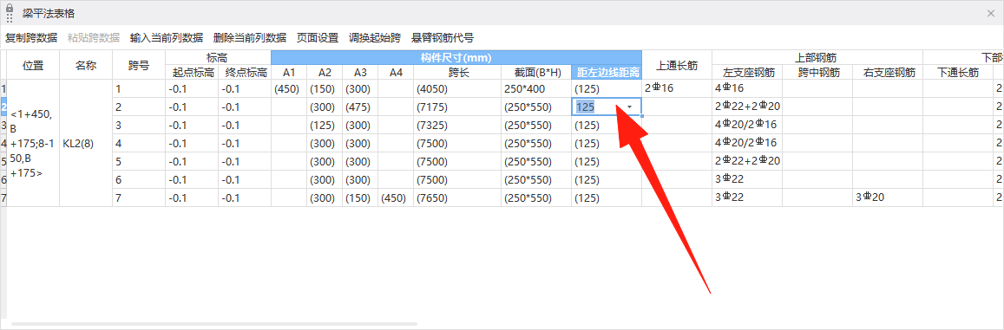Click the (125) A2 cell in span 3

[324, 126]
